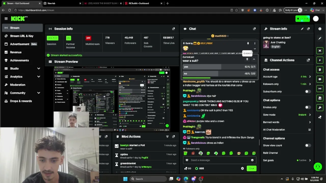Image resolution: width=326 pixels, height=183 pixels.
Task: Switch to the New tab browser tab
Action: coord(62,3)
